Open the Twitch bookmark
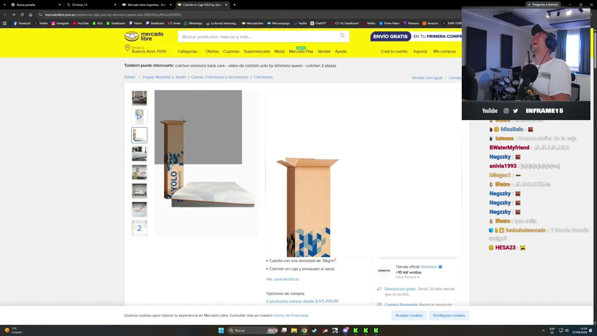 136,23
